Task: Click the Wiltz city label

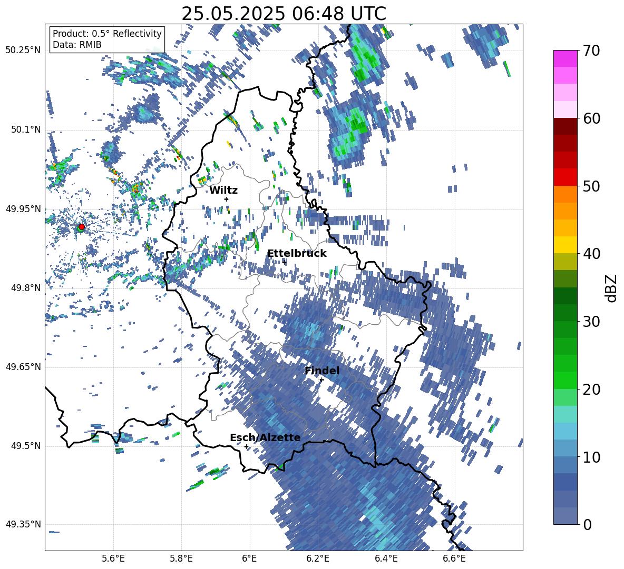Action: pyautogui.click(x=223, y=191)
